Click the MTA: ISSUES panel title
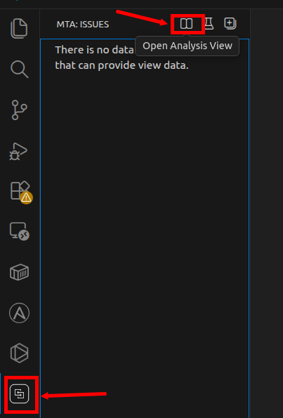The width and height of the screenshot is (283, 418). pyautogui.click(x=83, y=25)
